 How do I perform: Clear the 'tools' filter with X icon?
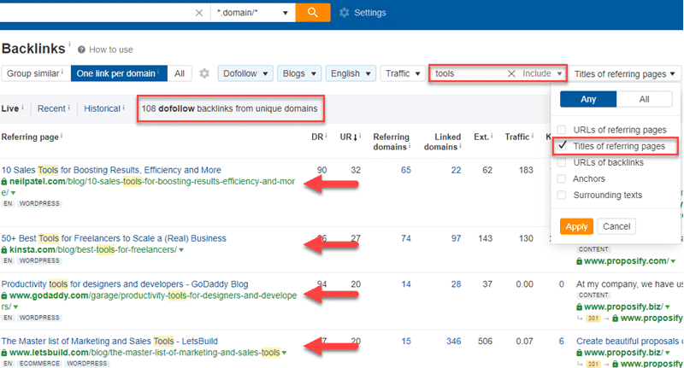pyautogui.click(x=511, y=74)
